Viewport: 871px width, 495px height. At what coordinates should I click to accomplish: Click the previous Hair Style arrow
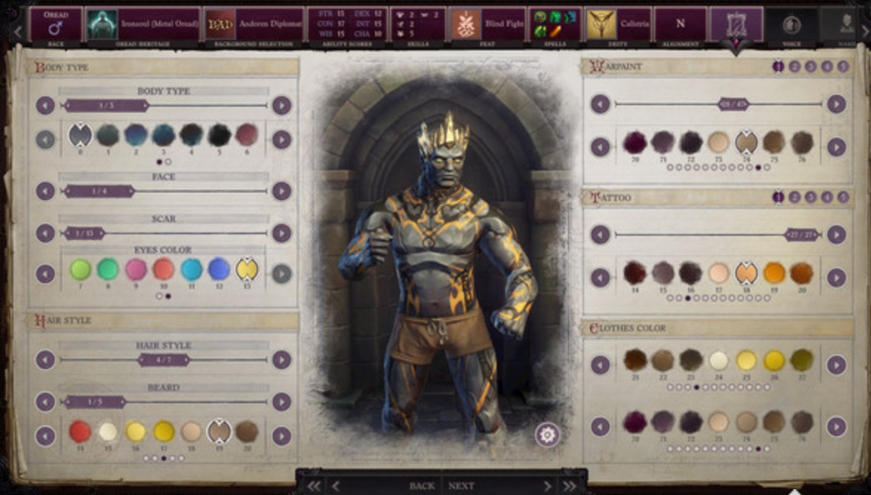pos(45,360)
